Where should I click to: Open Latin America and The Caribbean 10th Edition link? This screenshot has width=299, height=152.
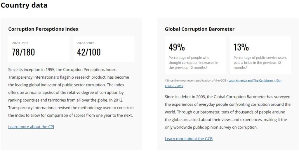(255, 80)
